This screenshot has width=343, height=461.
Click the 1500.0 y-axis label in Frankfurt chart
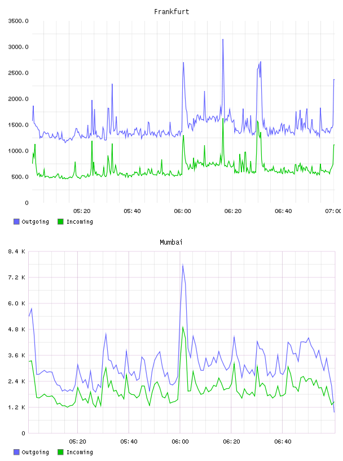18,125
